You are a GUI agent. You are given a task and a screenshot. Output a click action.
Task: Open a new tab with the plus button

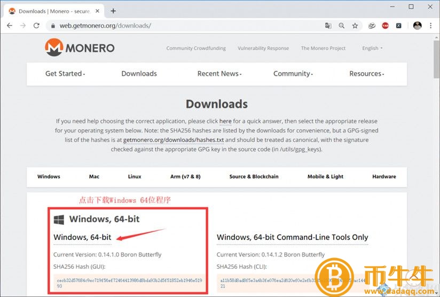(x=113, y=11)
